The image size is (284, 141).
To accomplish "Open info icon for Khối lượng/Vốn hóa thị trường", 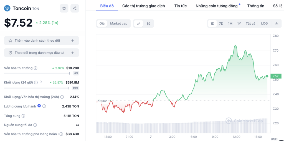I will [62, 97].
